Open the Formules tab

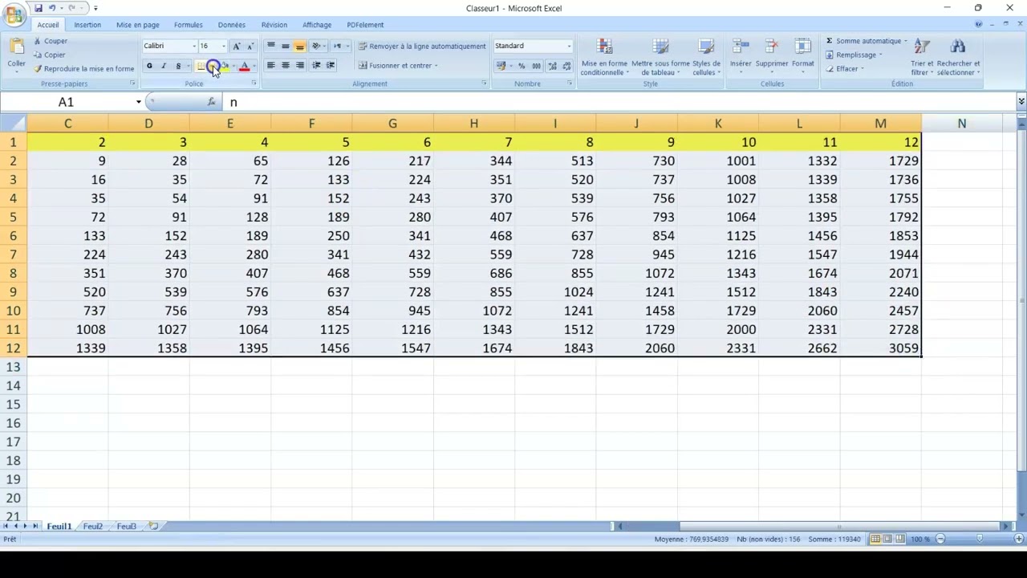pos(189,25)
